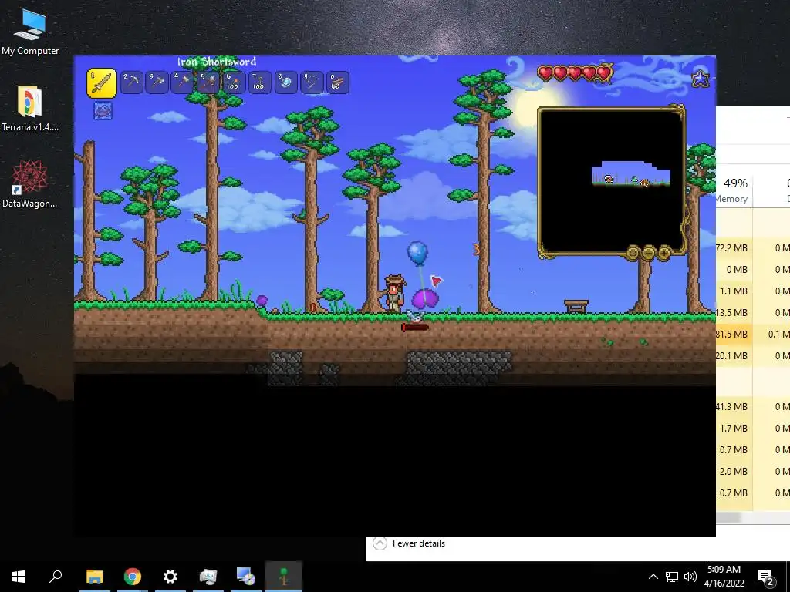This screenshot has width=790, height=592.
Task: Select the Iron Shortsword in hotbar slot 1
Action: click(x=102, y=83)
